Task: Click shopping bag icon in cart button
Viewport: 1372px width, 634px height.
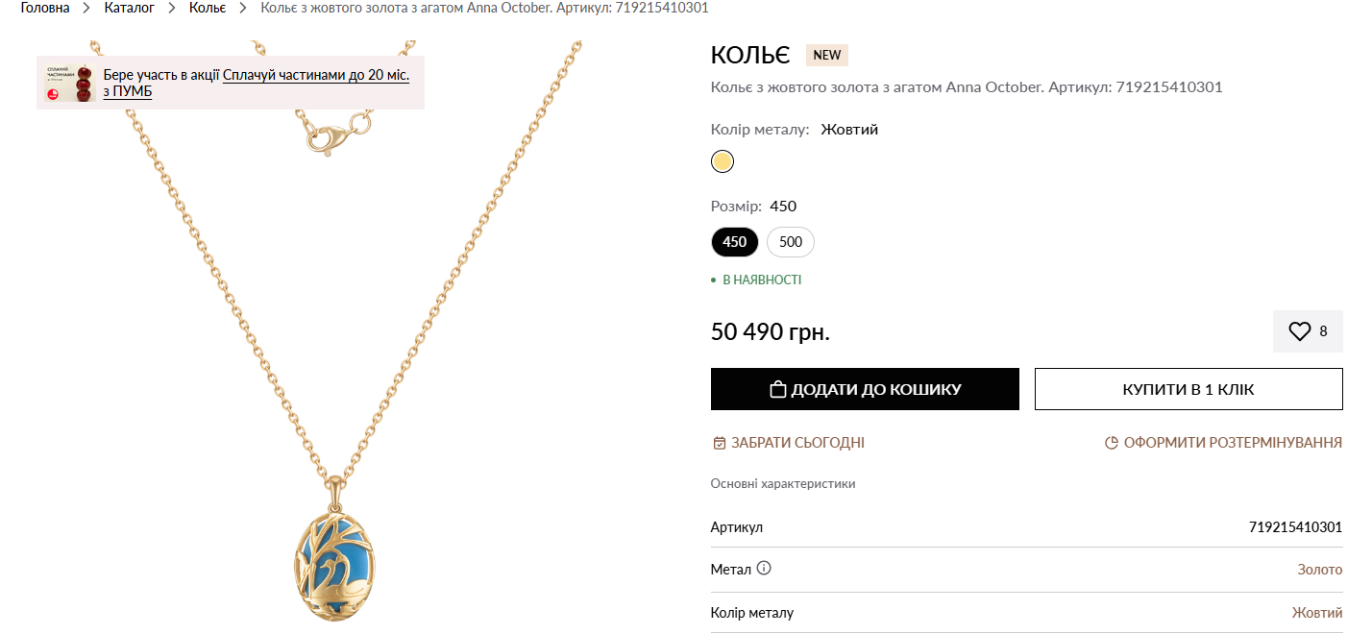Action: [778, 389]
